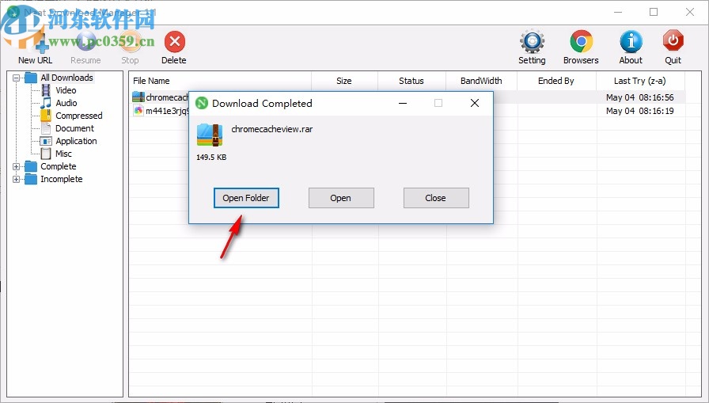Select the Misc file icon in tree
Screen dimensions: 709x403
tap(46, 154)
